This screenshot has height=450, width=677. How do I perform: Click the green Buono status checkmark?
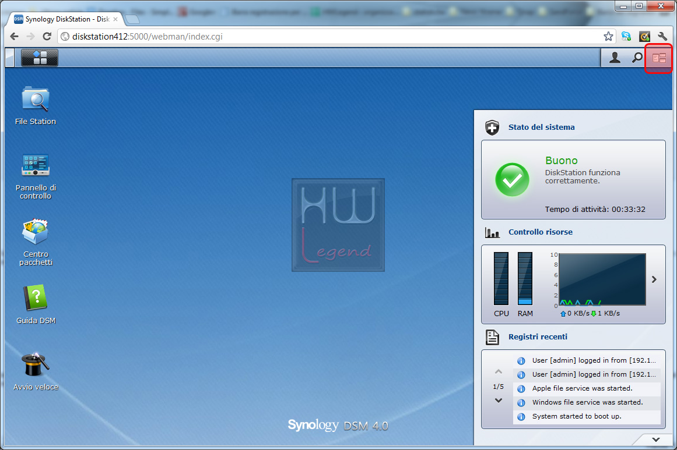pyautogui.click(x=512, y=179)
